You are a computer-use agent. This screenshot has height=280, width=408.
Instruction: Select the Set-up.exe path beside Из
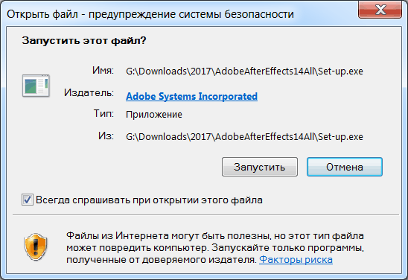(244, 136)
